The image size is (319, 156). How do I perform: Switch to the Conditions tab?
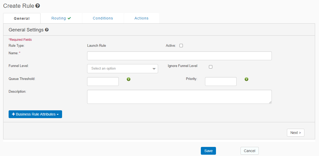pyautogui.click(x=103, y=18)
